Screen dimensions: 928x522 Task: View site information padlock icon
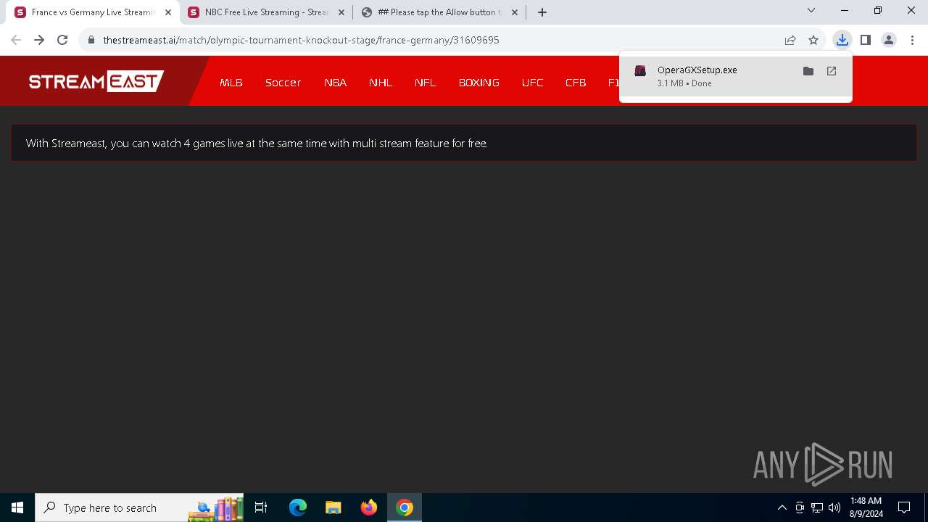(91, 40)
